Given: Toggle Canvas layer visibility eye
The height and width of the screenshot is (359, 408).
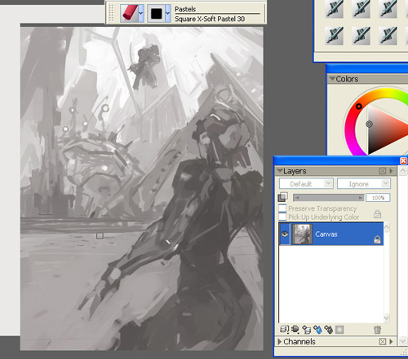Looking at the screenshot, I should point(285,234).
